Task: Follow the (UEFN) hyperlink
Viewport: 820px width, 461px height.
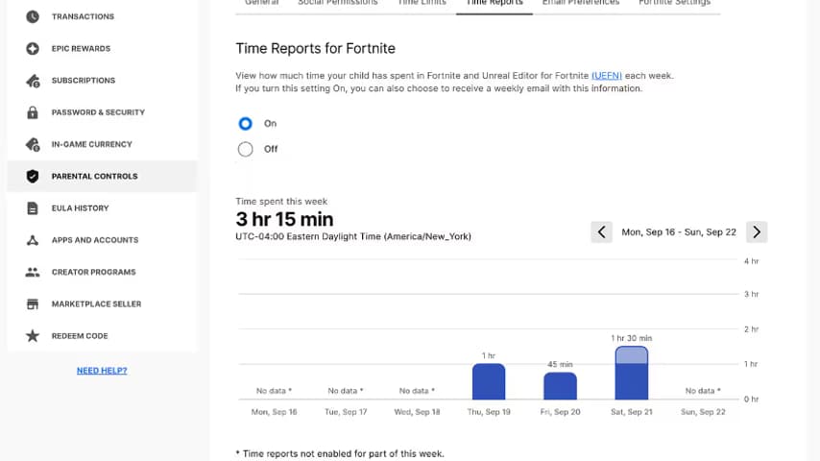Action: pyautogui.click(x=607, y=75)
